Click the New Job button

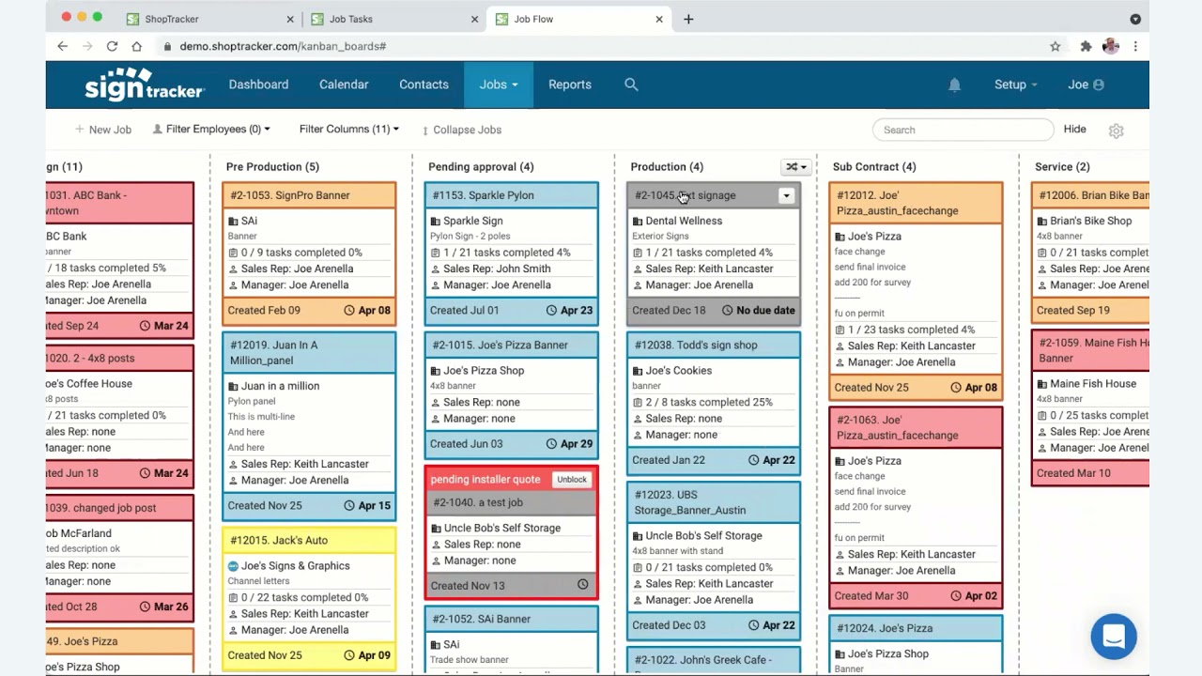tap(103, 131)
